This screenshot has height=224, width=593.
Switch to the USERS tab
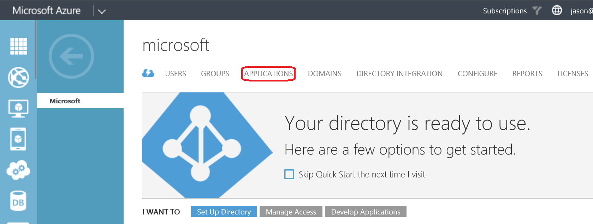tap(176, 74)
